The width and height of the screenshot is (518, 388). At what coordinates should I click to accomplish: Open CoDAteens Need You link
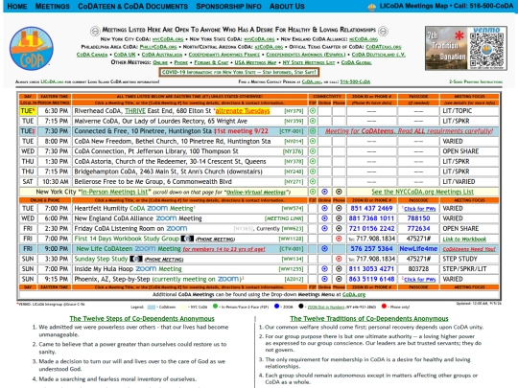[x=469, y=249]
